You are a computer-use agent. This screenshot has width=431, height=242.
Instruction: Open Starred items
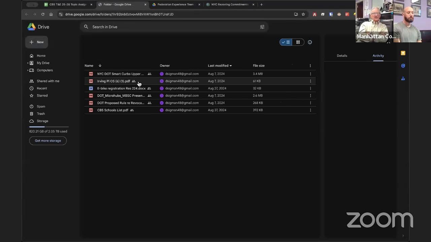point(42,96)
